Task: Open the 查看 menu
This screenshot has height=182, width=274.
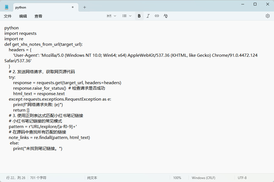Action: (x=38, y=16)
